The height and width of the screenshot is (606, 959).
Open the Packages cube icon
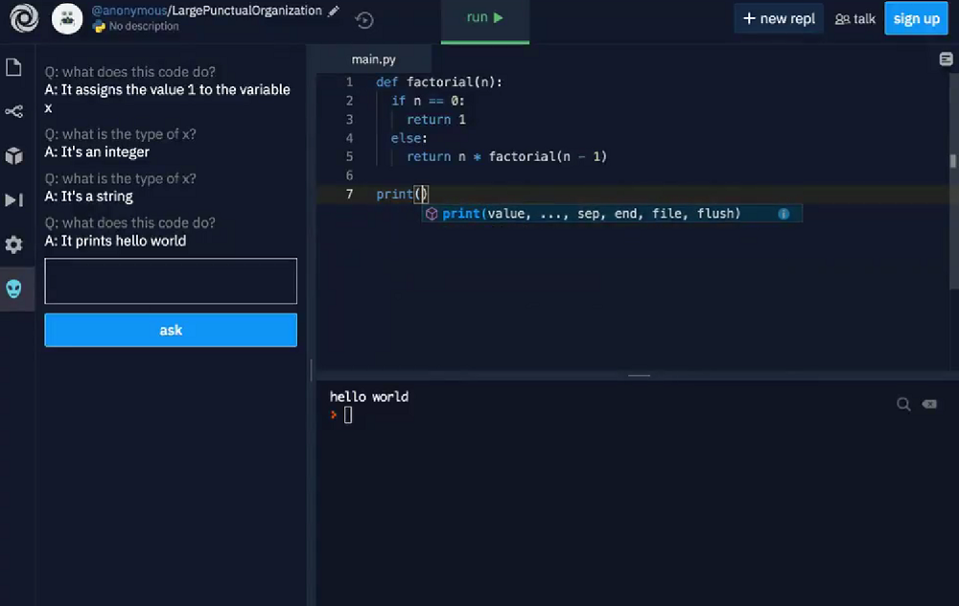point(13,156)
